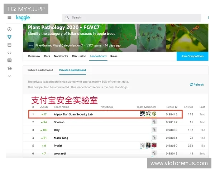Click entries count 361
This screenshot has height=172, width=215.
click(191, 146)
